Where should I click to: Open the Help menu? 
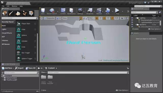[21, 6]
